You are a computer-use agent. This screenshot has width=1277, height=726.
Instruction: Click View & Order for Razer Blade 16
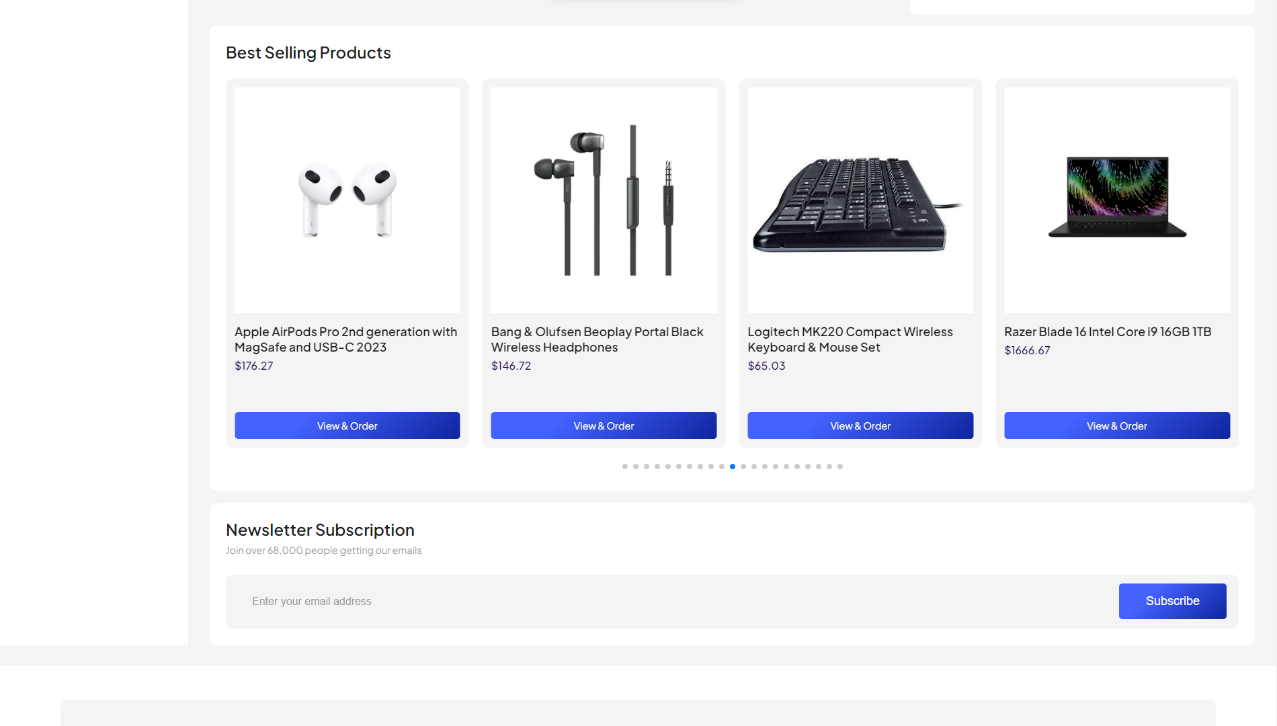(1116, 426)
